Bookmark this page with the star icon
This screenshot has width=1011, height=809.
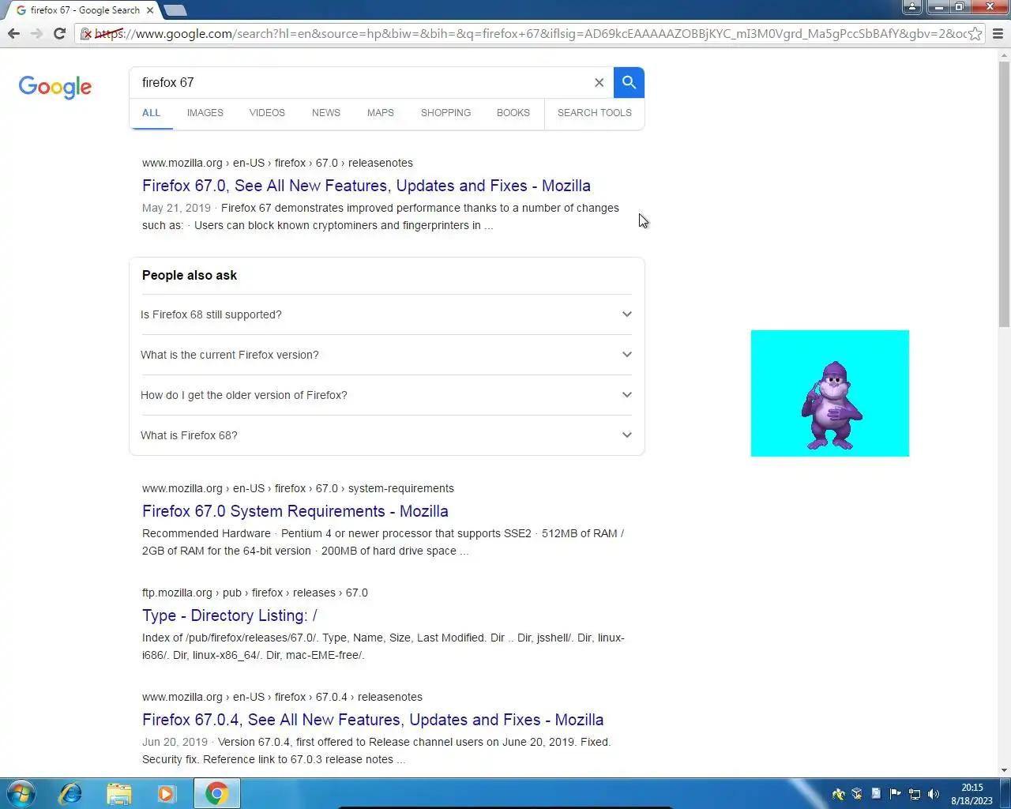coord(975,33)
